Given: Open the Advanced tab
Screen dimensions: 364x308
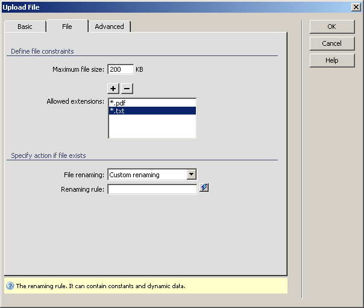Looking at the screenshot, I should pyautogui.click(x=109, y=27).
